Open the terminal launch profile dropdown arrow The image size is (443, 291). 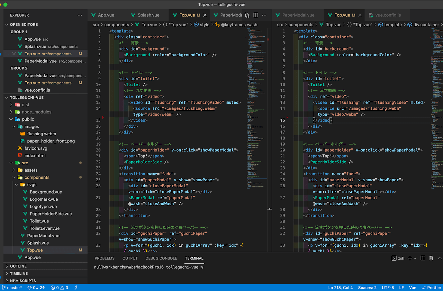416,258
